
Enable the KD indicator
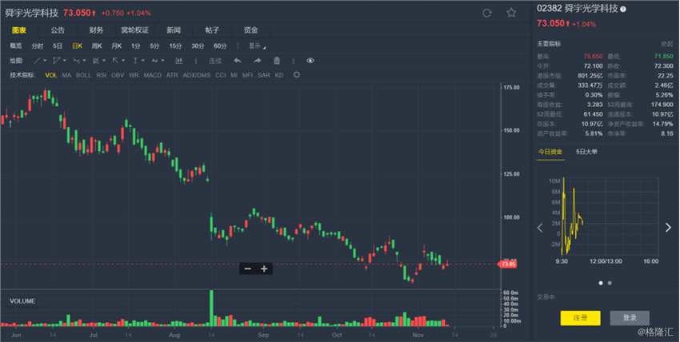(x=279, y=75)
